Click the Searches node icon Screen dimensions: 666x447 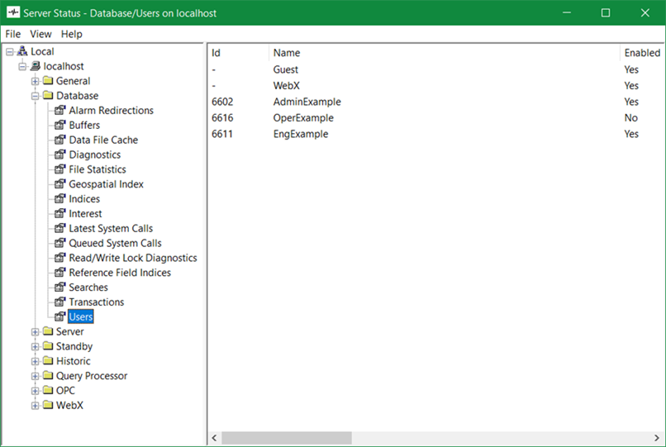[59, 288]
